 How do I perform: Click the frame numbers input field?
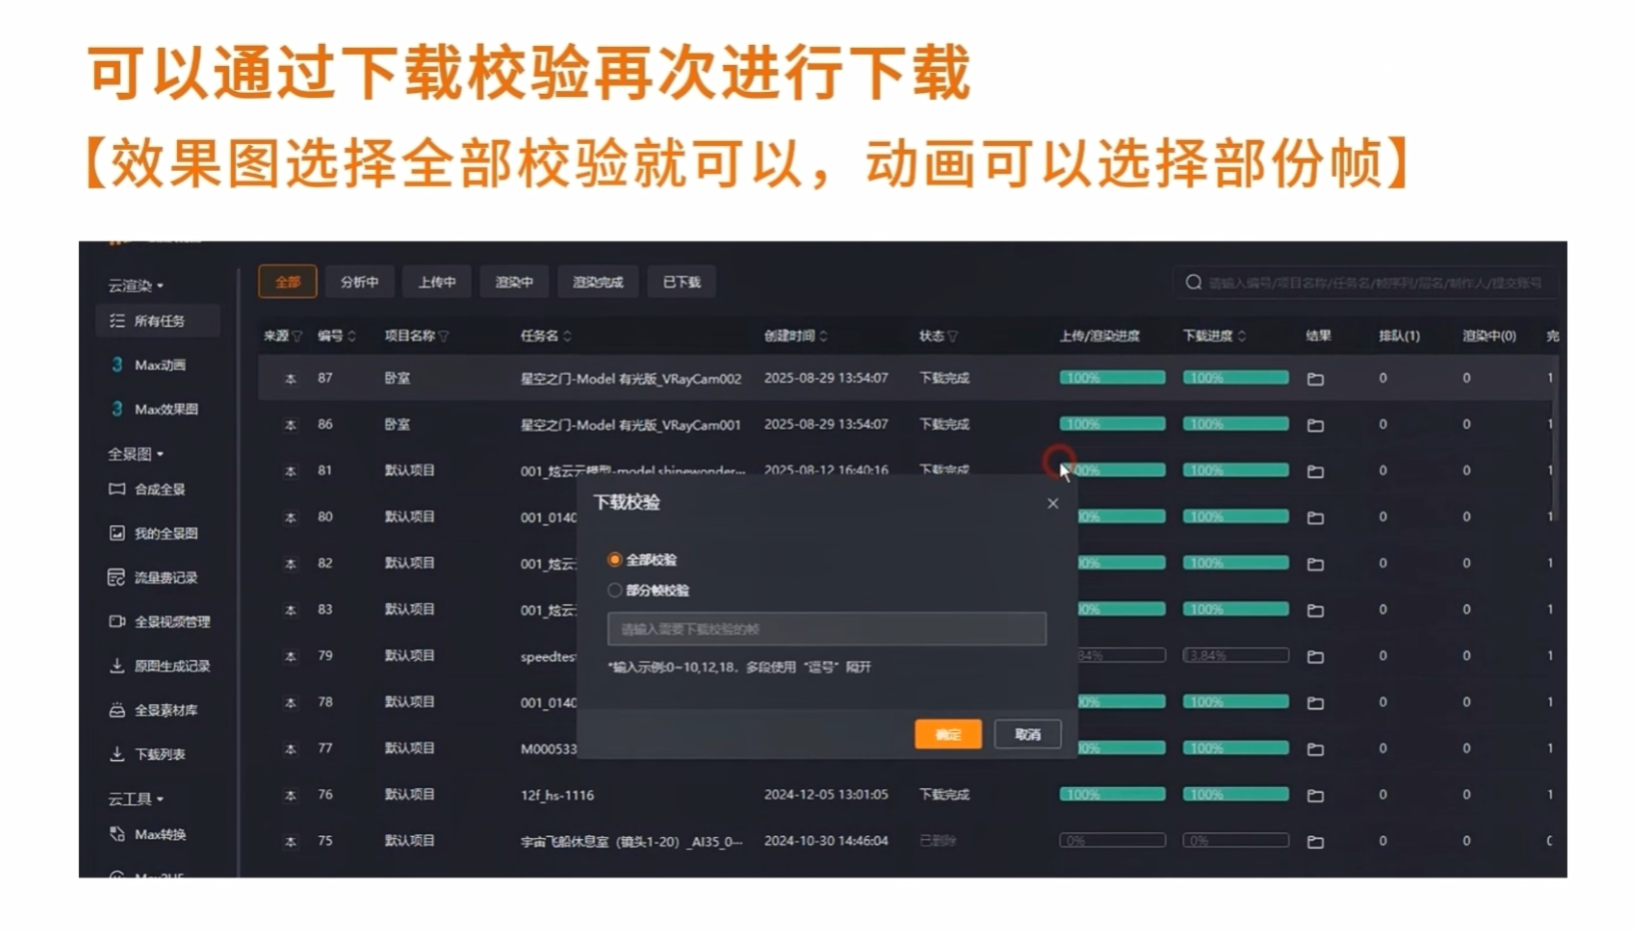[x=826, y=629]
